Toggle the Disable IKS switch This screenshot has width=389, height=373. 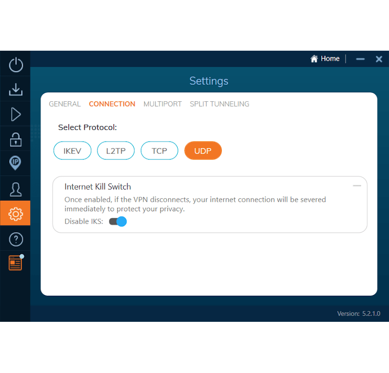tap(118, 221)
